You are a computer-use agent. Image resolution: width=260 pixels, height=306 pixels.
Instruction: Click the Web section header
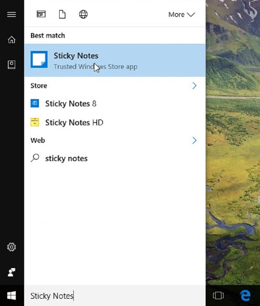point(38,140)
